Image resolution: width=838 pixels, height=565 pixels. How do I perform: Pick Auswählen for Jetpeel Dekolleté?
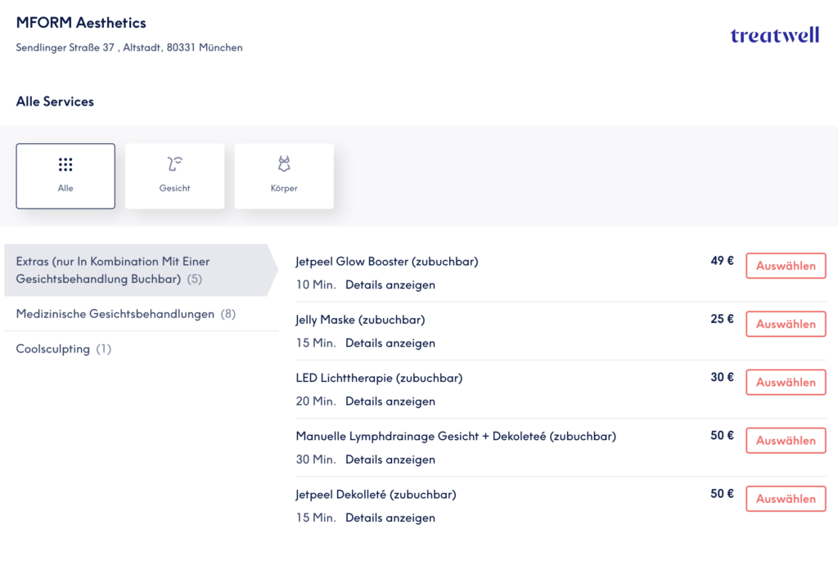coord(785,499)
